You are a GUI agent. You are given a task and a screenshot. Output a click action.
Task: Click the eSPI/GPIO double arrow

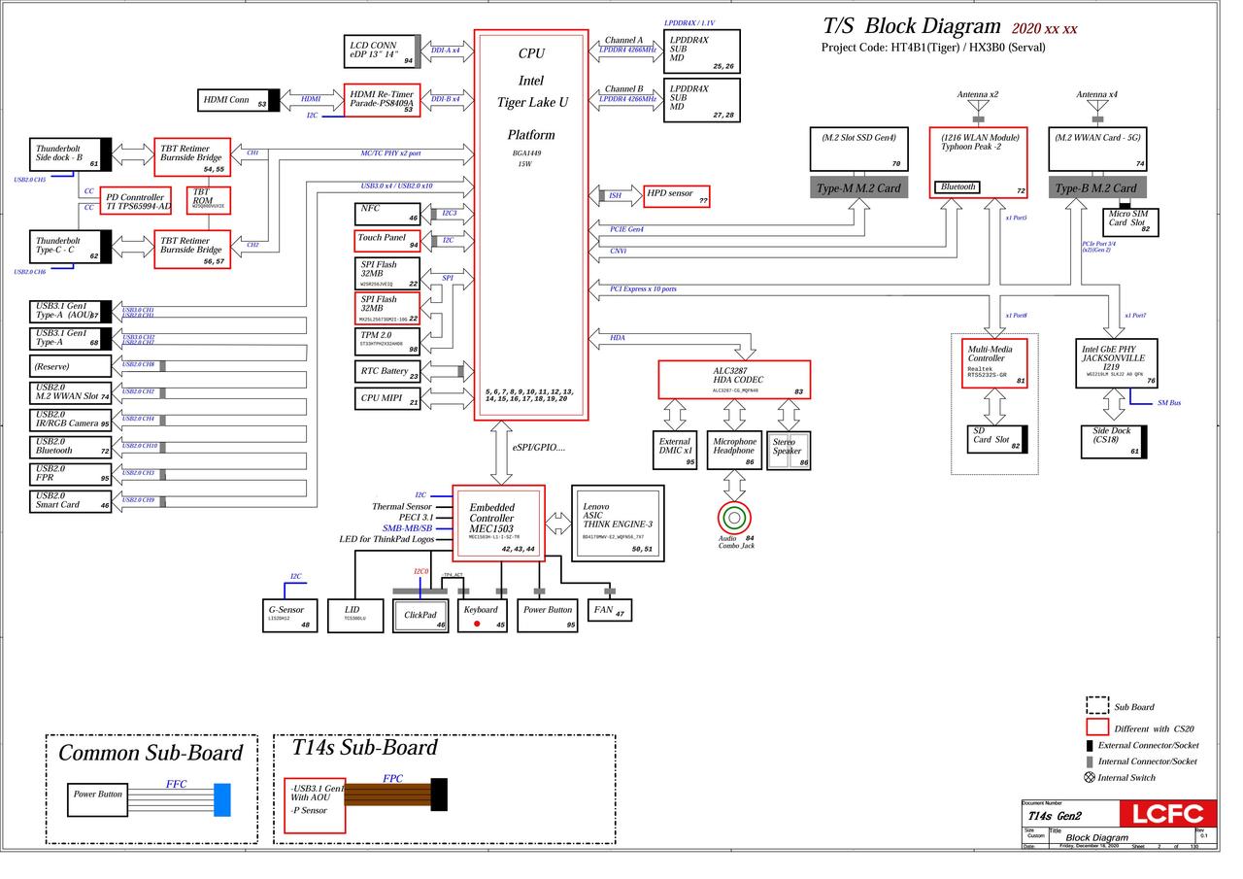click(x=501, y=452)
